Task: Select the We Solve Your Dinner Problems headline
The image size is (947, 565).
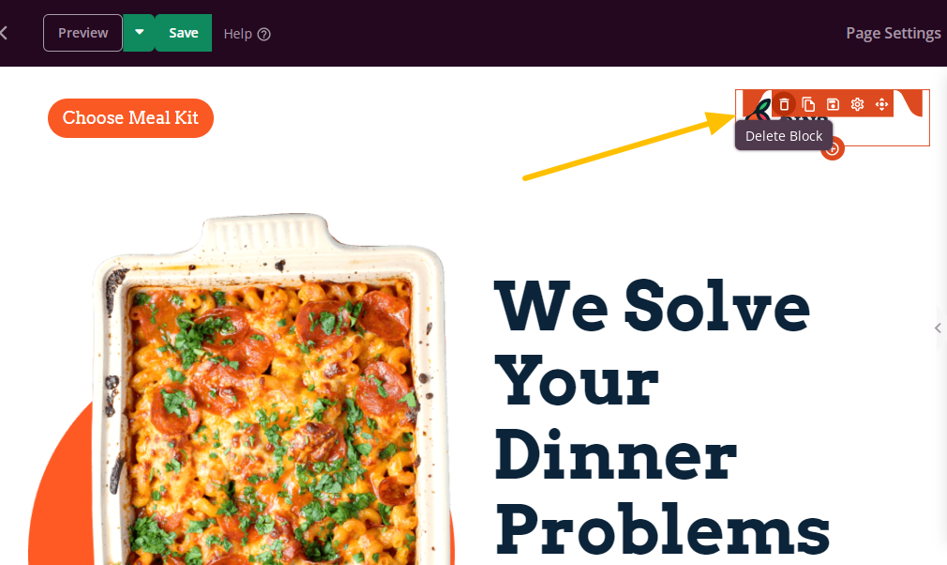Action: point(662,417)
